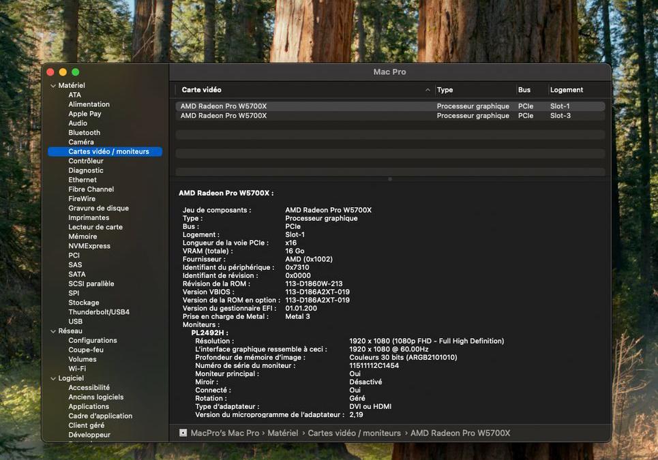Click Matériel in the path bar

tap(283, 433)
